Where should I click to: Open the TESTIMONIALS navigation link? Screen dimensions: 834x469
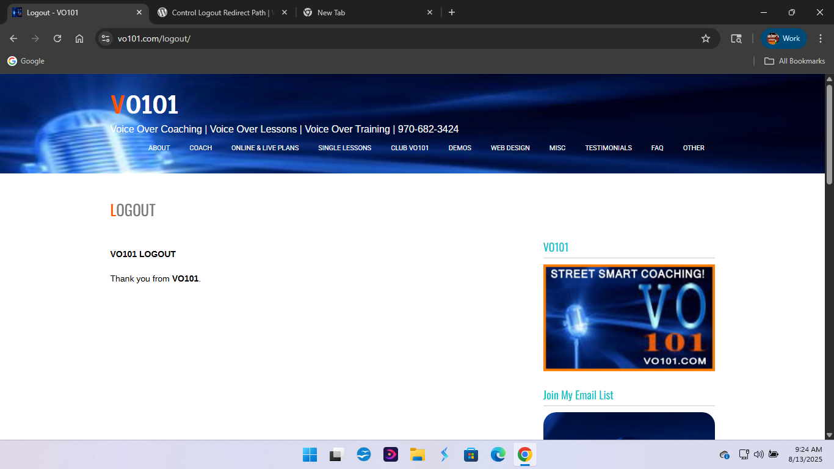pos(608,148)
